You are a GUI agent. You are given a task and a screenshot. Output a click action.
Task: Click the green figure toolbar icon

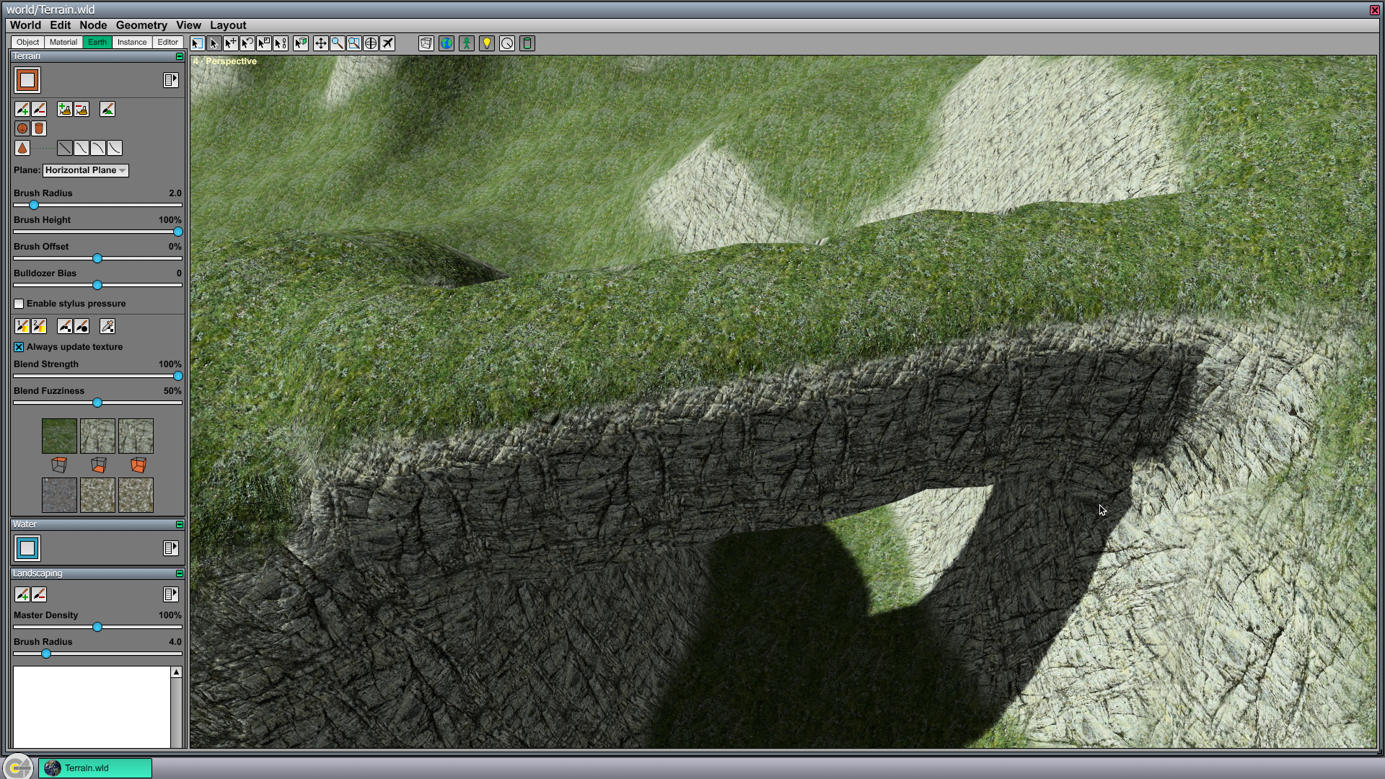point(467,43)
